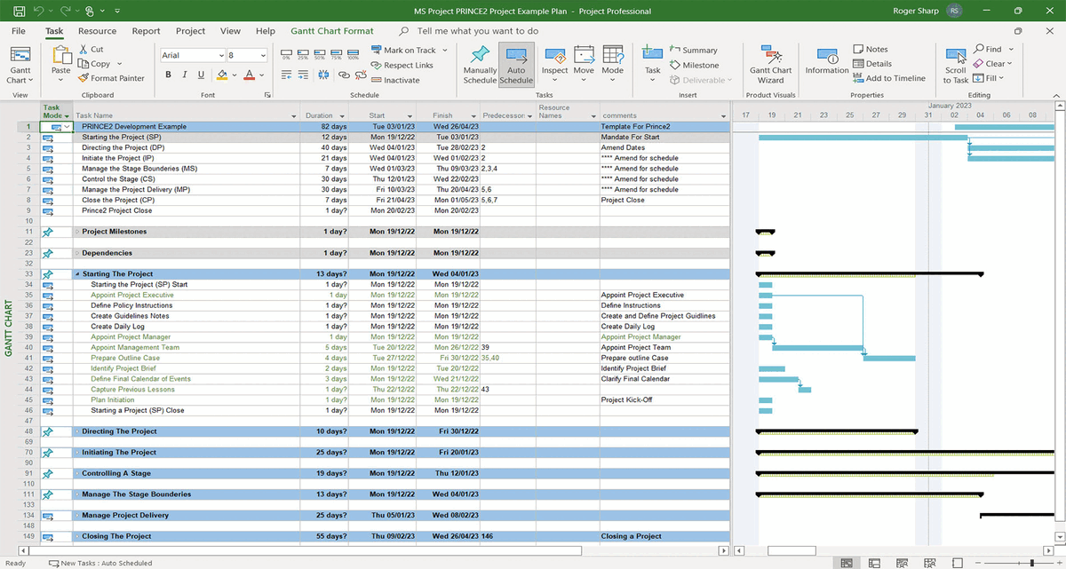Enable Manually Schedule mode
Screen dimensions: 1066x569
479,64
